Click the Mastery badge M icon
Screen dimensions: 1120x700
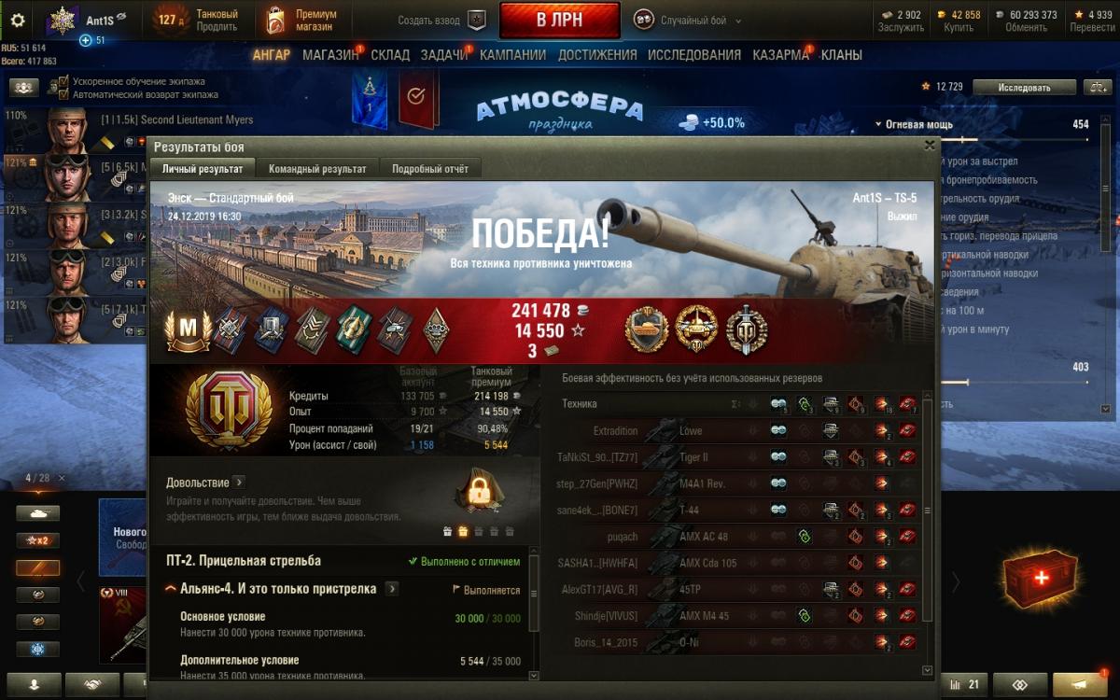click(x=188, y=329)
